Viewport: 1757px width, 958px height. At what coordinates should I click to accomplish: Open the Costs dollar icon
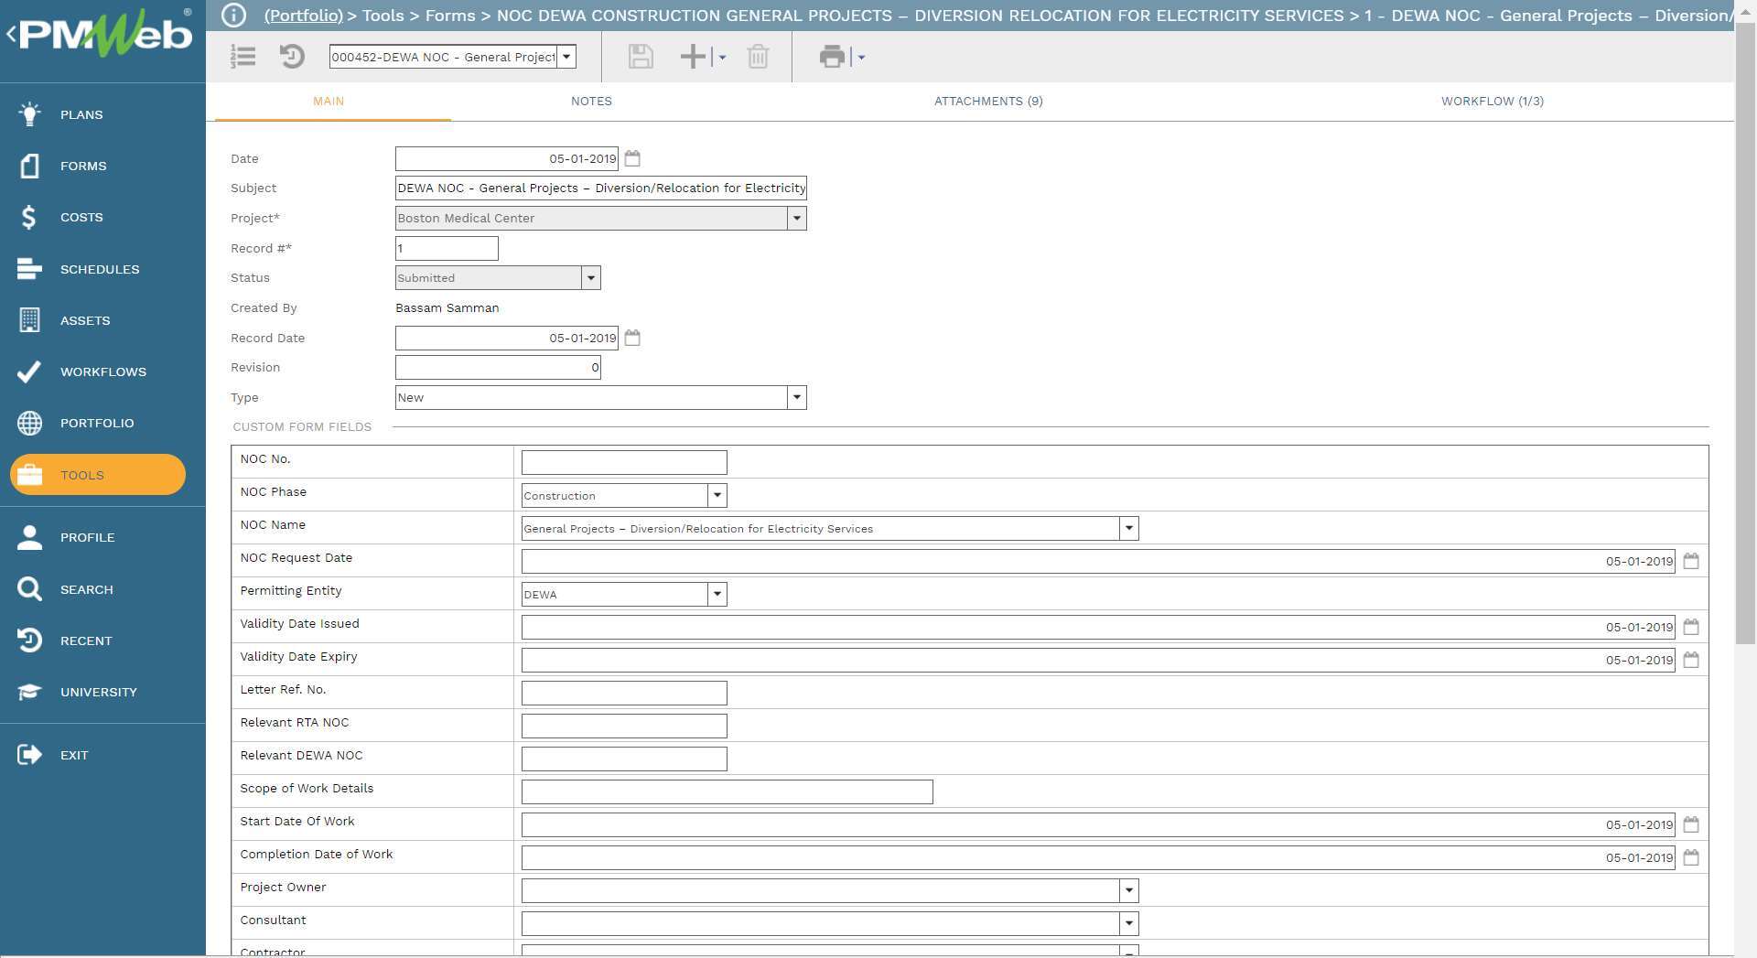[29, 217]
